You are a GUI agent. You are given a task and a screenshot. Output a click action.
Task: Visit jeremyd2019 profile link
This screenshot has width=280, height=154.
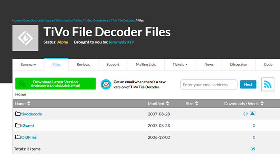pos(121,42)
